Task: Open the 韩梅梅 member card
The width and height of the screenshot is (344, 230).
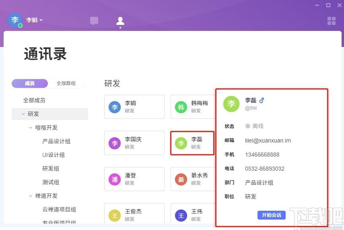Action: 193,107
